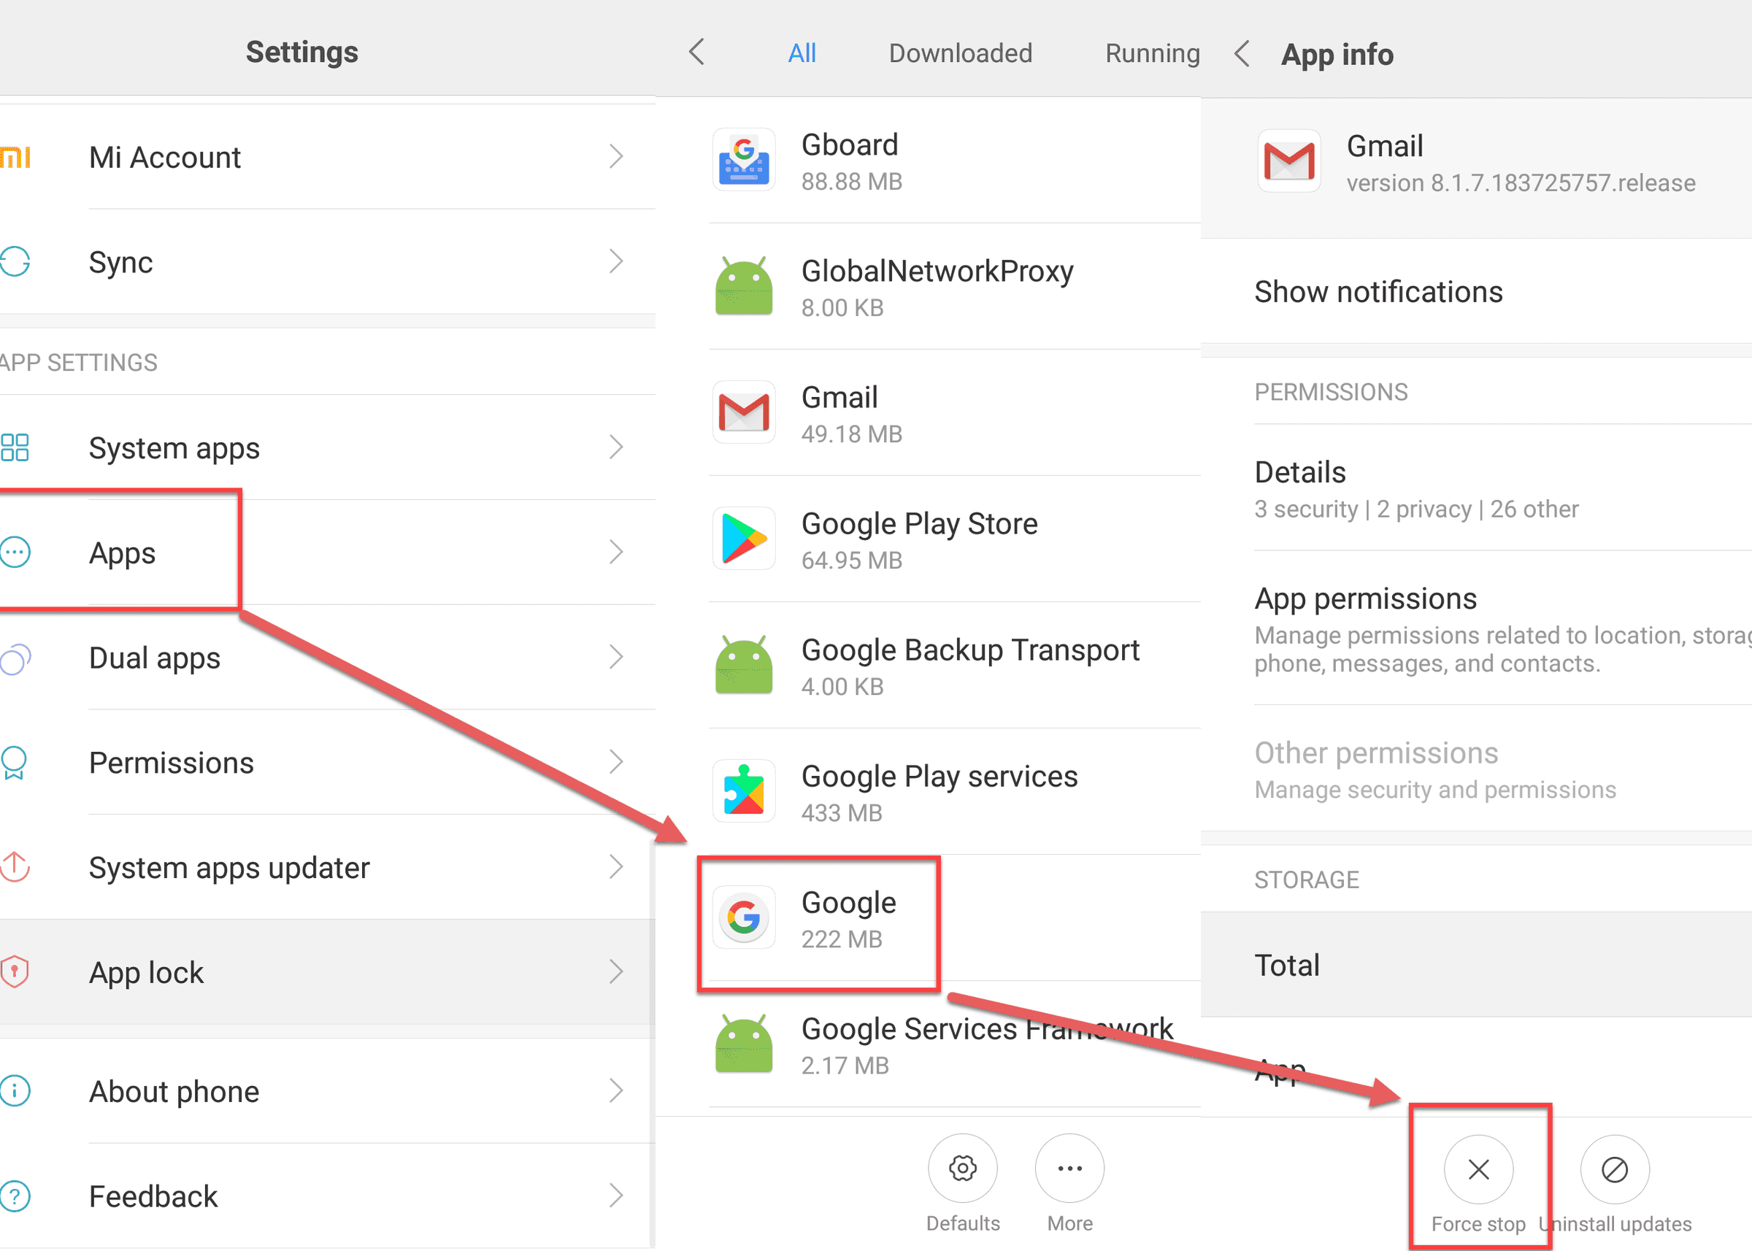Tap the Gmail icon in App info header
The image size is (1752, 1251).
pyautogui.click(x=1289, y=161)
